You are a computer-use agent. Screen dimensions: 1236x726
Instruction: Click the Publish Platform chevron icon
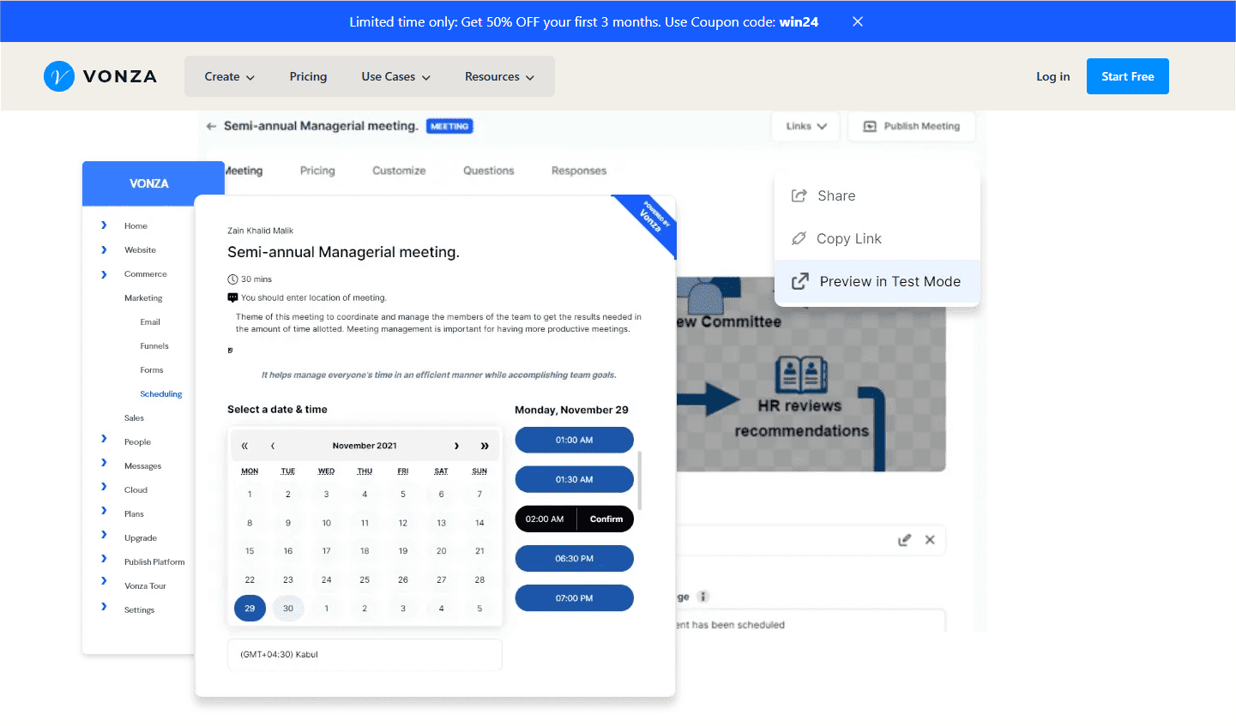click(x=104, y=558)
